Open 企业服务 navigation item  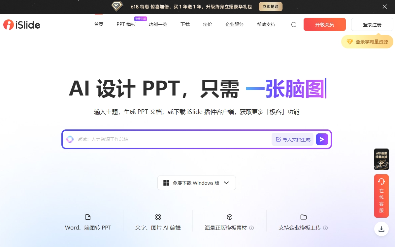pyautogui.click(x=235, y=24)
